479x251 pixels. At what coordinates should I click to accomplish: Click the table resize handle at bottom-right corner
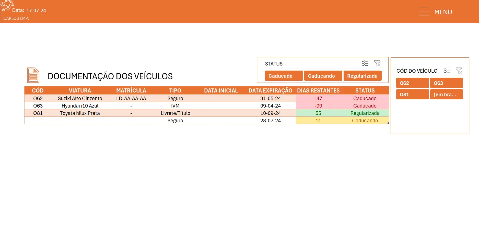[x=388, y=123]
